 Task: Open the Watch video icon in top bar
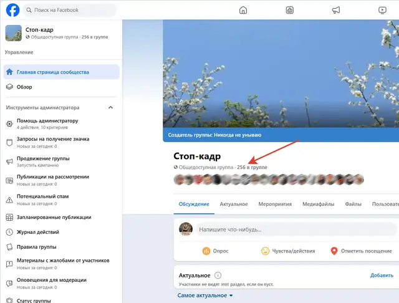[x=382, y=10]
